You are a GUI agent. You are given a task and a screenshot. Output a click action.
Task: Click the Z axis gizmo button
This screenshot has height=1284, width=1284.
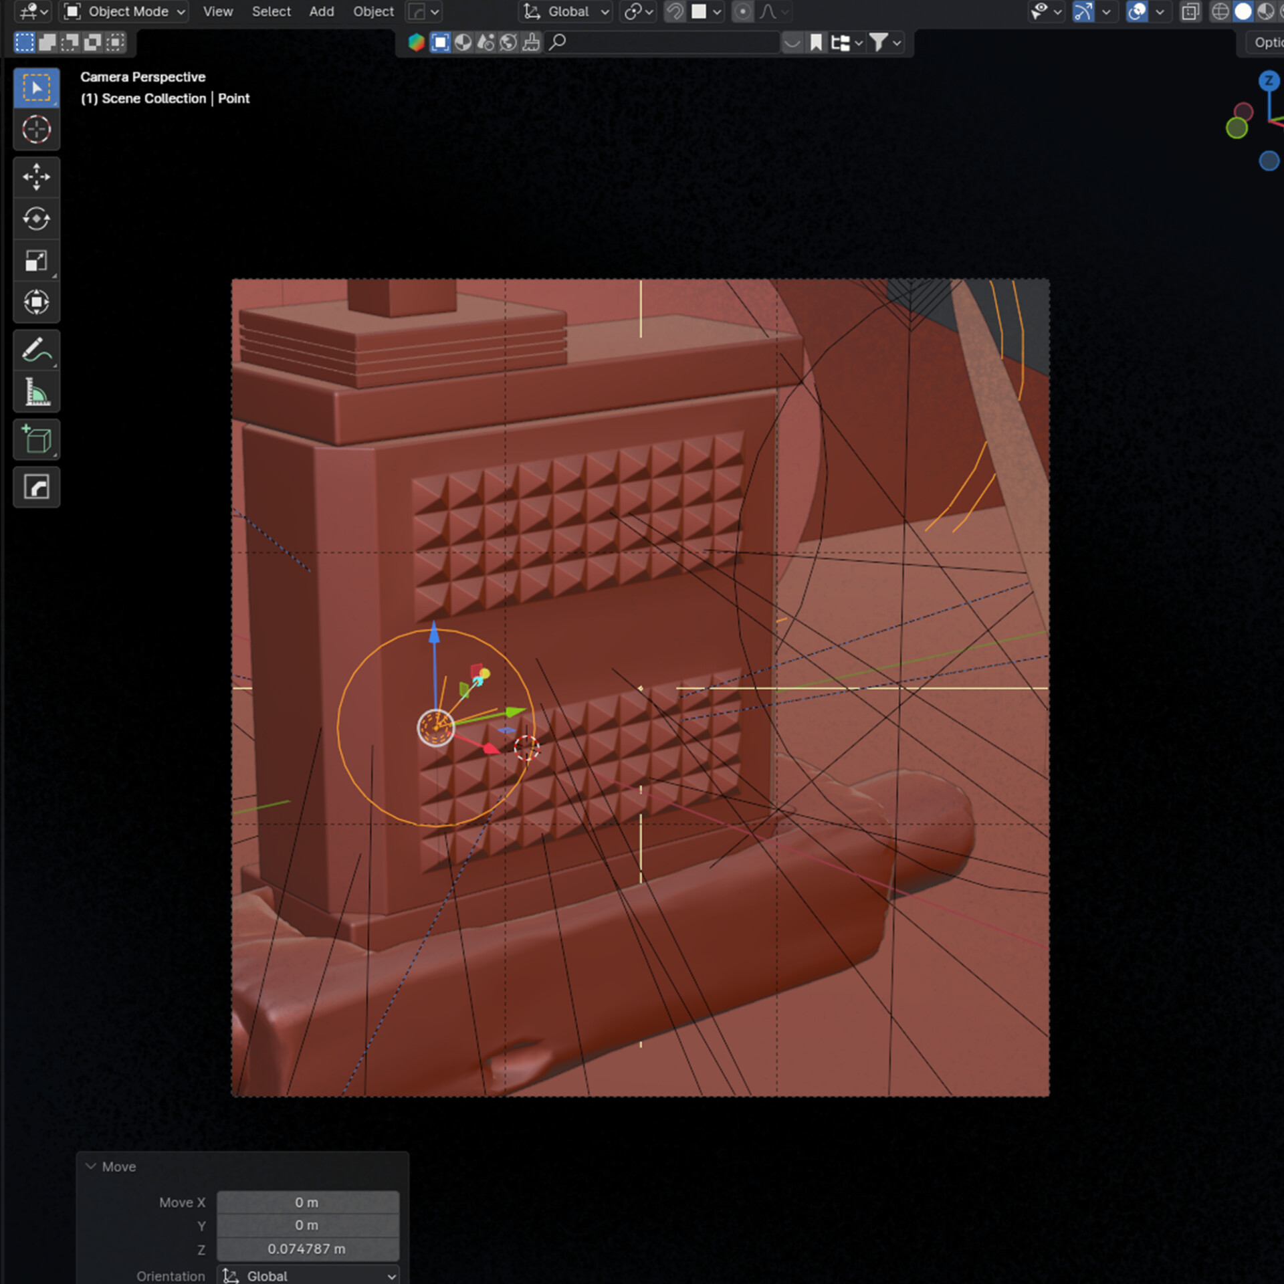pos(1268,81)
